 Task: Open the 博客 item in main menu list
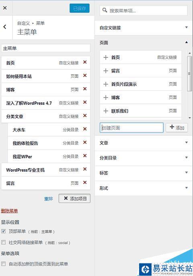point(46,89)
